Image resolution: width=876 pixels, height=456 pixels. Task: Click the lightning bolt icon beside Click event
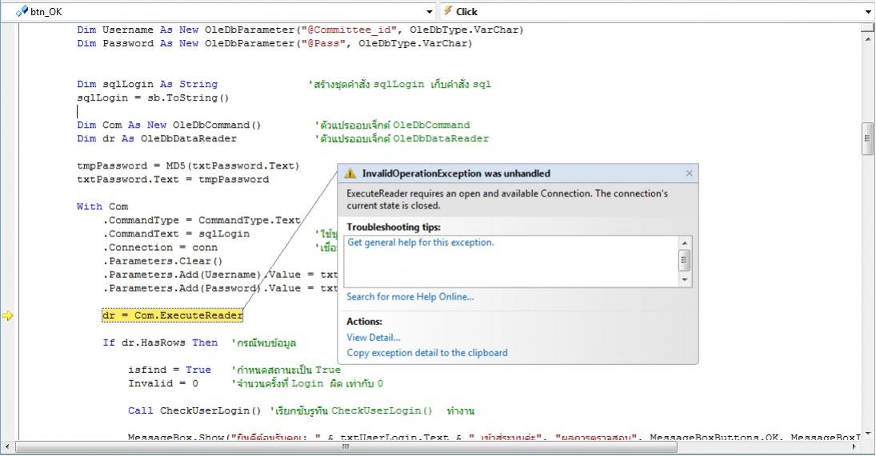pyautogui.click(x=448, y=11)
